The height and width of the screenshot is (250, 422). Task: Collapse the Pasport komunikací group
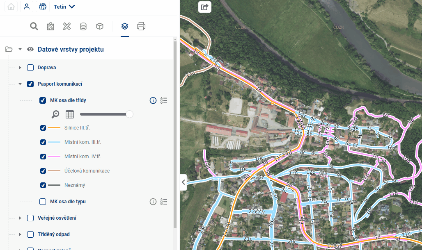pyautogui.click(x=20, y=84)
